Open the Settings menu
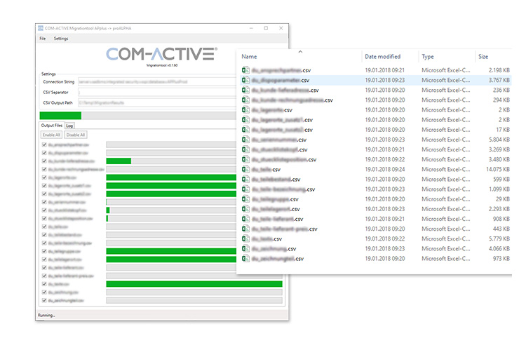Viewport: 526px width, 350px height. [61, 39]
